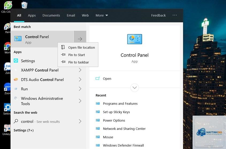
Task: Switch to the Email search tab
Action: click(71, 15)
